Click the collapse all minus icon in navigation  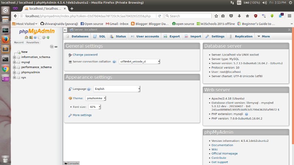click(x=52, y=46)
